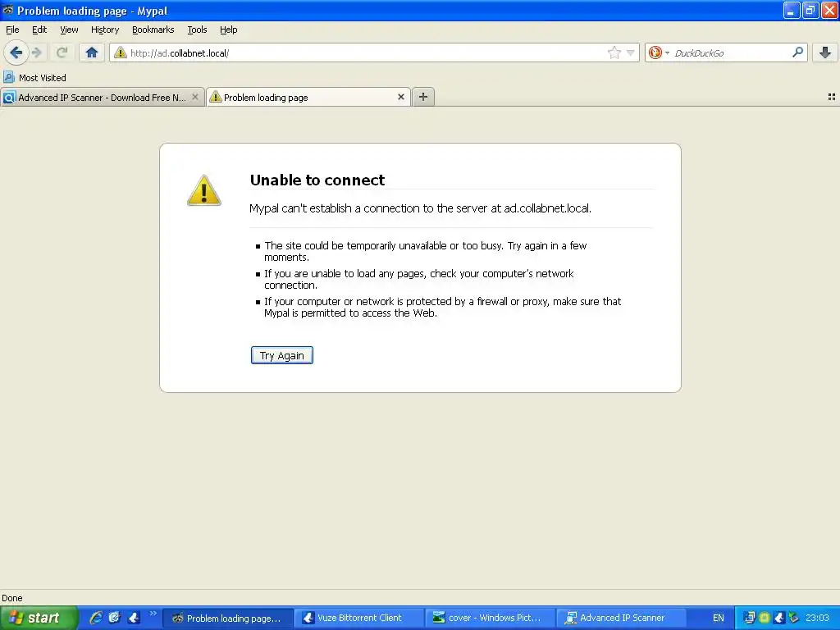The width and height of the screenshot is (840, 630).
Task: Open a new tab with plus button
Action: [423, 97]
